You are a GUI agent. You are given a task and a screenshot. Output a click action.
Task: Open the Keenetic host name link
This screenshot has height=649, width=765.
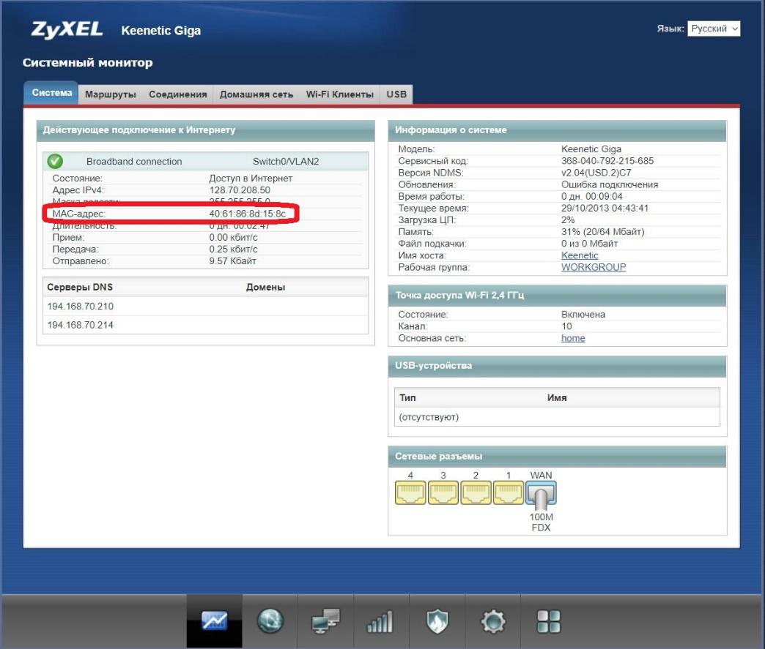click(579, 255)
